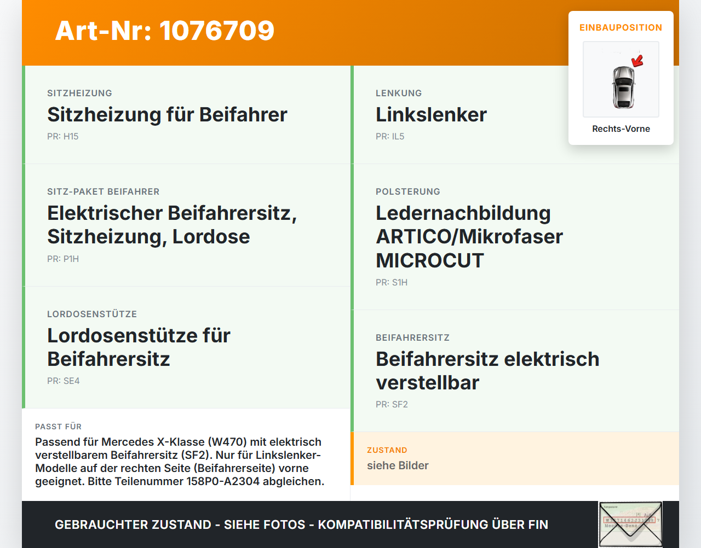Click the Sitzheizung für Beifahrer text
This screenshot has width=701, height=548.
click(x=167, y=115)
